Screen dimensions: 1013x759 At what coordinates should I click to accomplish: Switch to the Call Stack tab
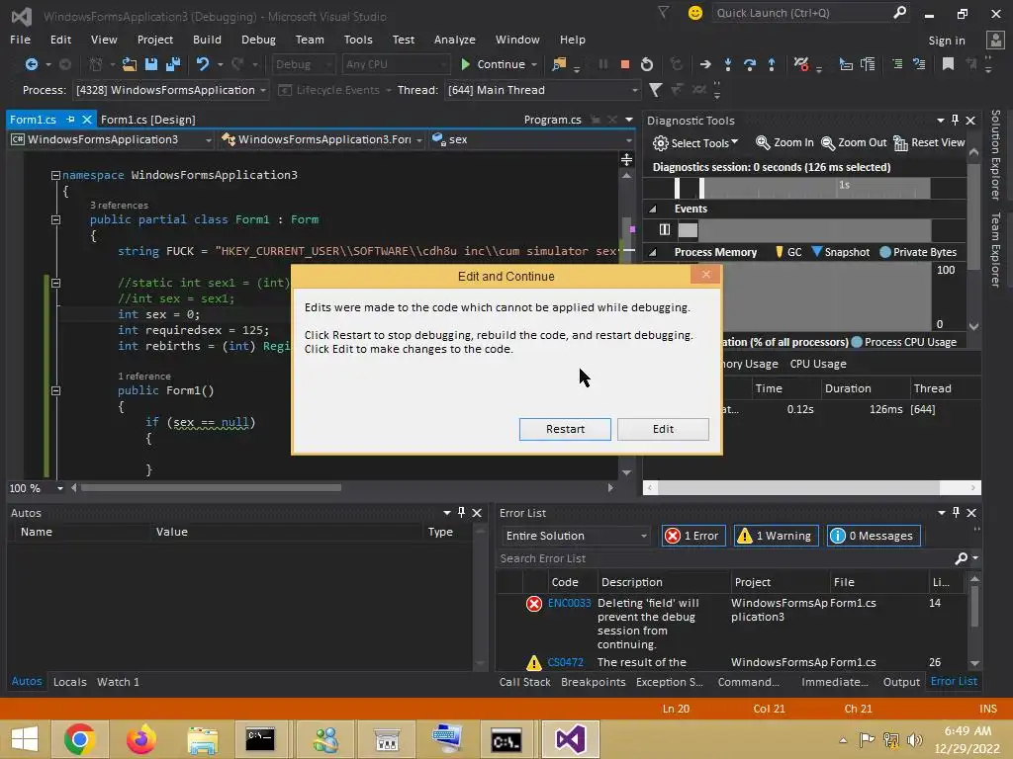(x=524, y=682)
